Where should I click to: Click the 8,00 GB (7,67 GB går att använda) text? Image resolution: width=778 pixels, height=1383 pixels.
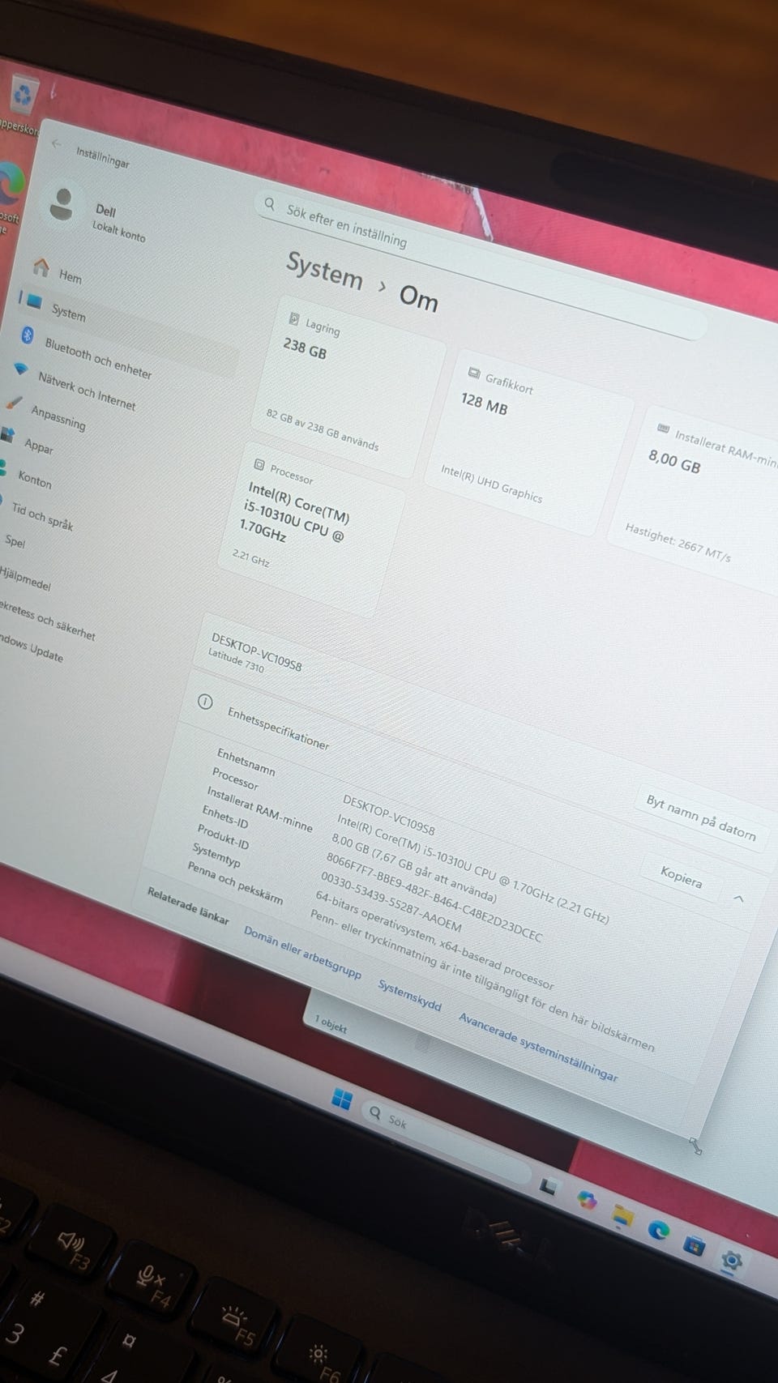pyautogui.click(x=414, y=869)
